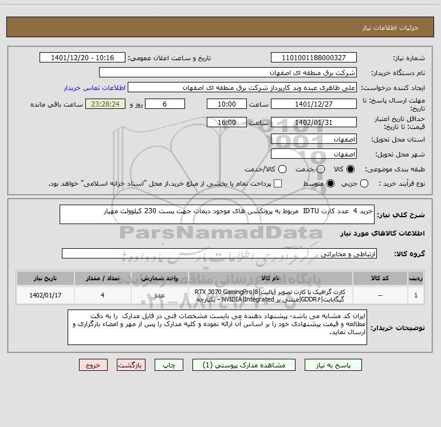Screen dimensions: 441x427
Task: Click the row number cell 1
Action: (x=416, y=296)
